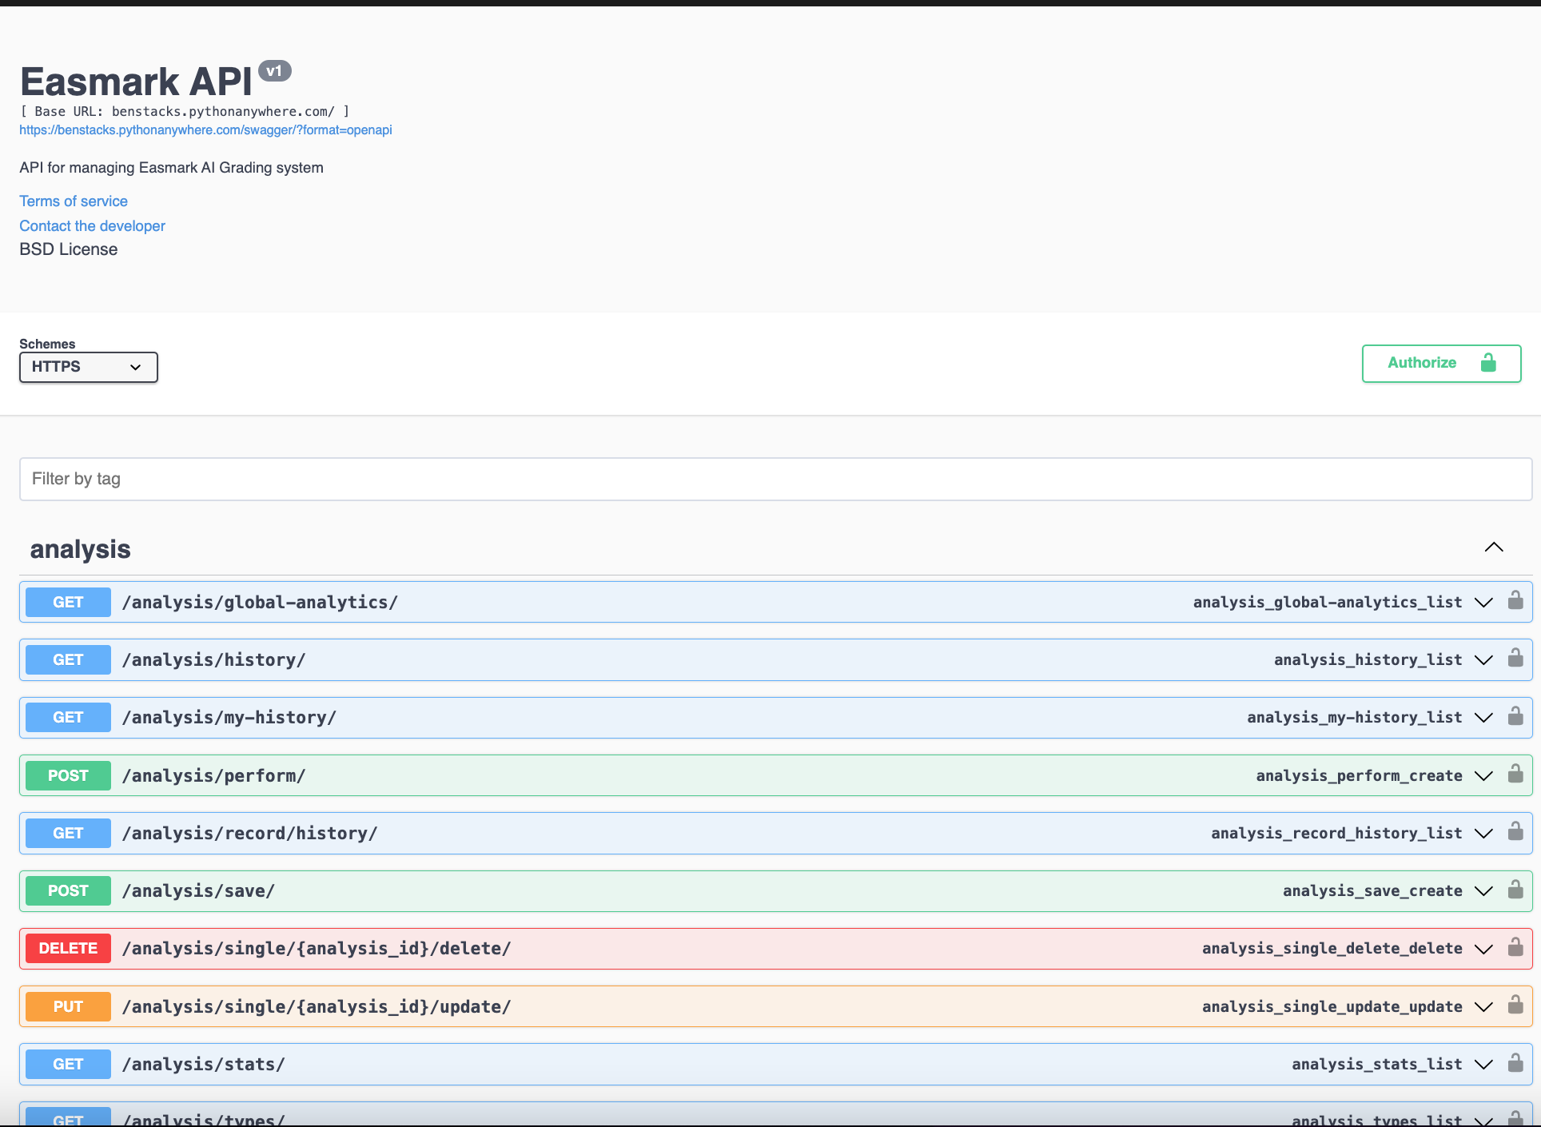The width and height of the screenshot is (1541, 1127).
Task: Click lock icon on my-history endpoint row
Action: click(1515, 716)
